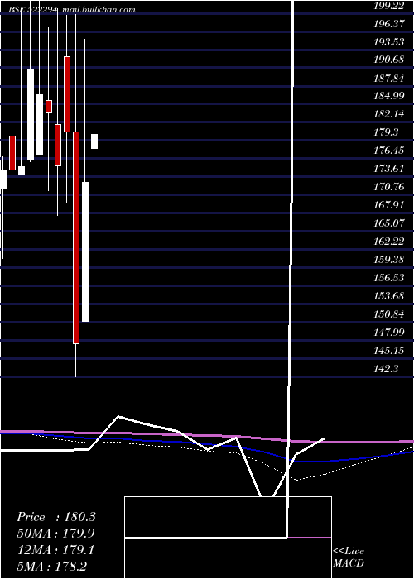Viewport: 414px width, 579px height.
Task: Click the Price : 180.3 readout
Action: click(56, 517)
